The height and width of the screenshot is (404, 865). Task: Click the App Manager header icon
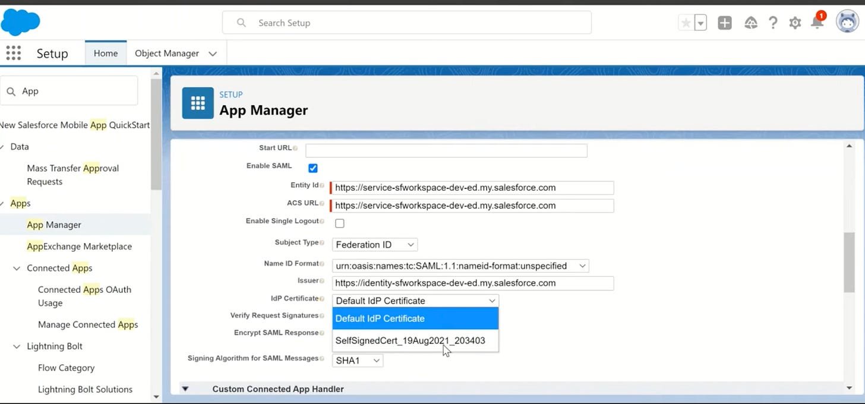point(198,103)
